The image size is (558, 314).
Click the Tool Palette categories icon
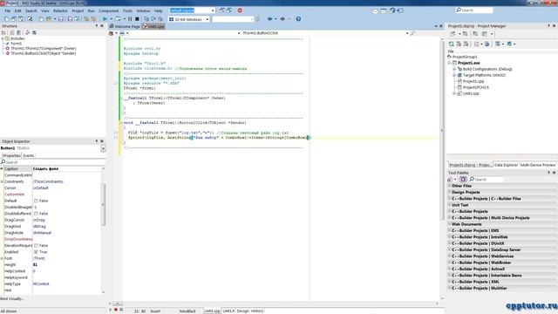tap(450, 180)
